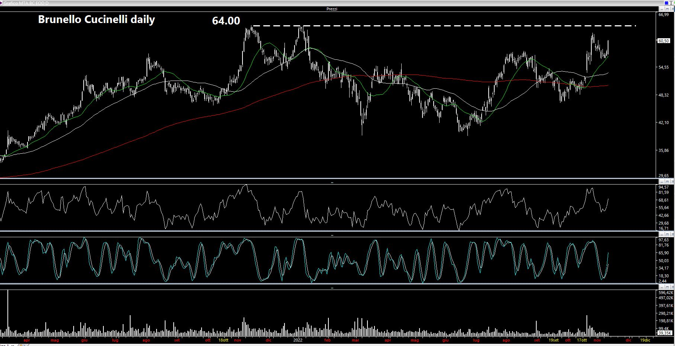Click the 54,55 price axis value
This screenshot has width=675, height=346.
(663, 67)
